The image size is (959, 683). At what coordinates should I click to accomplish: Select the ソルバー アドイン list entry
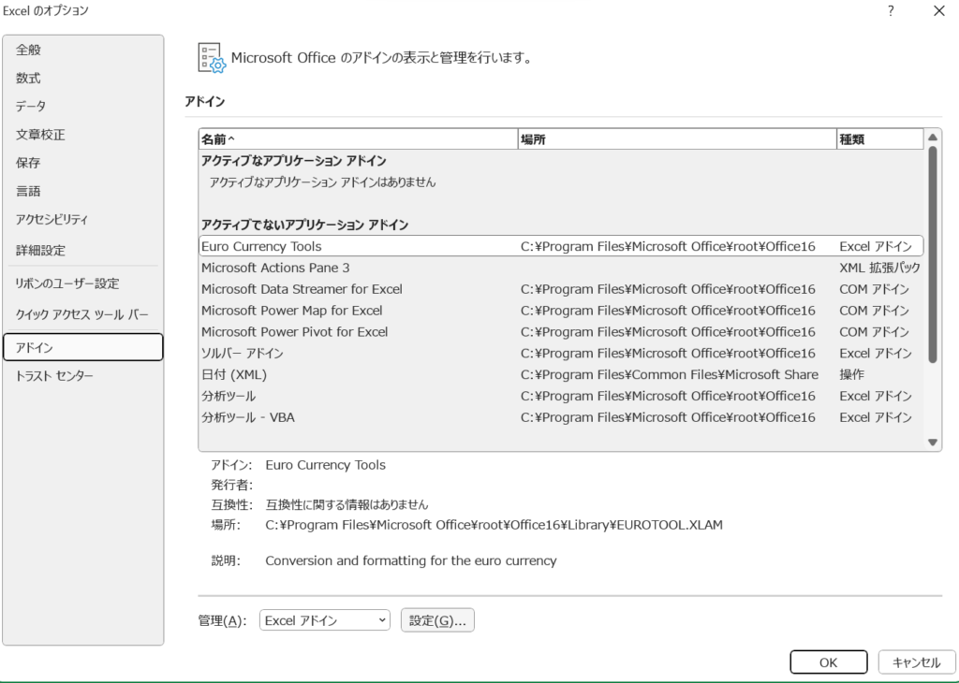(x=242, y=353)
